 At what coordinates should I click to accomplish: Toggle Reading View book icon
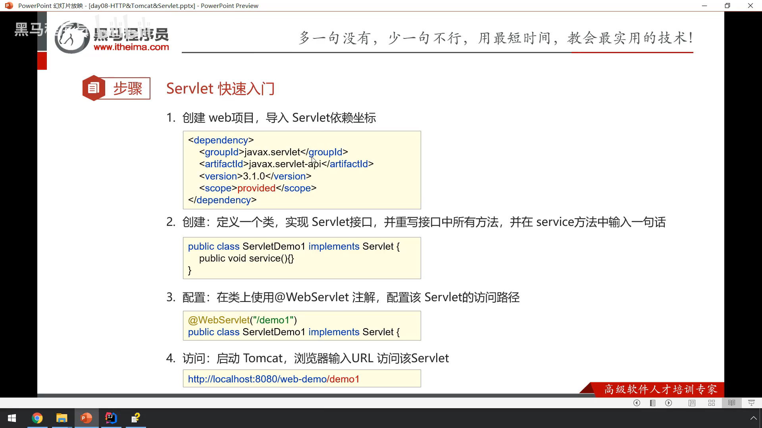tap(731, 403)
